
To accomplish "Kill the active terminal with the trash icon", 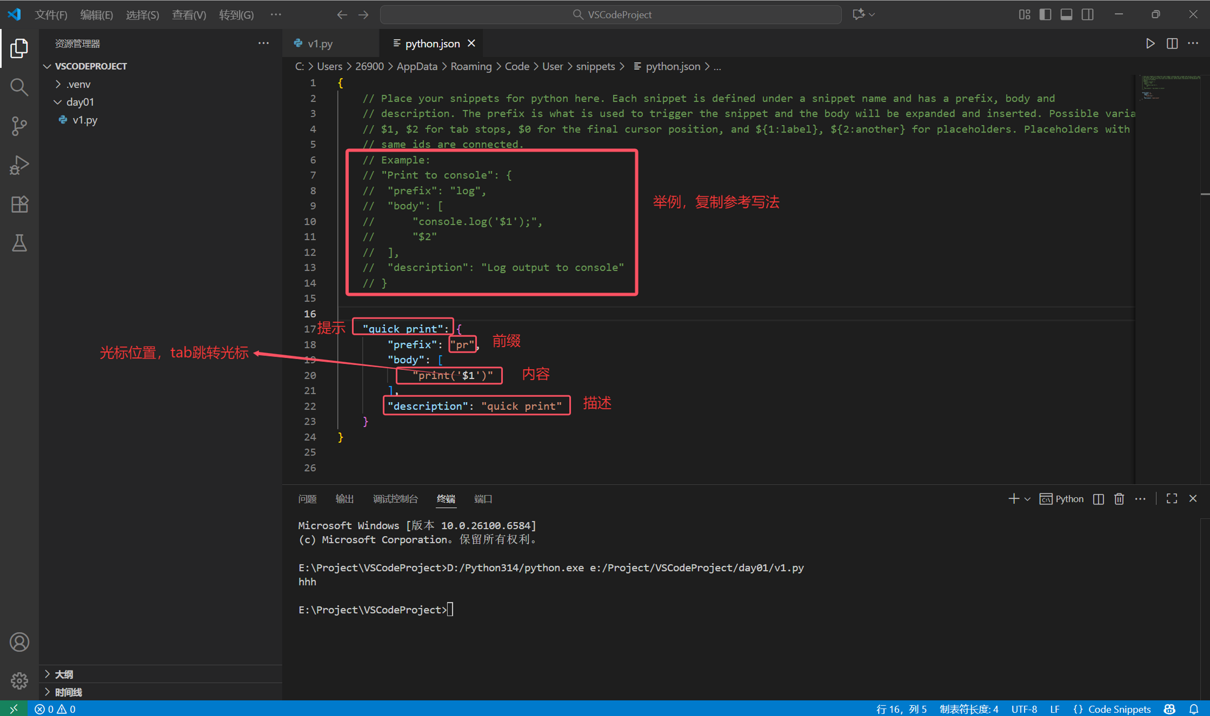I will (1119, 499).
